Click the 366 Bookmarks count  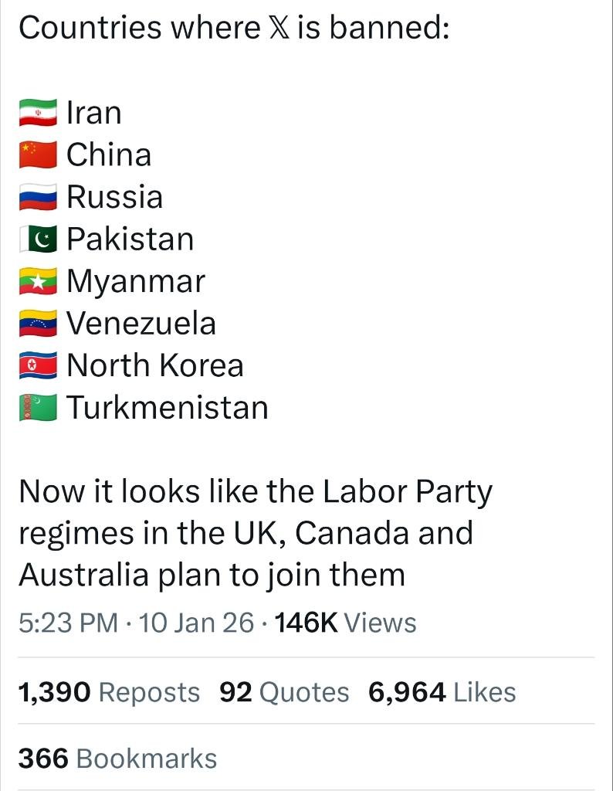click(117, 758)
